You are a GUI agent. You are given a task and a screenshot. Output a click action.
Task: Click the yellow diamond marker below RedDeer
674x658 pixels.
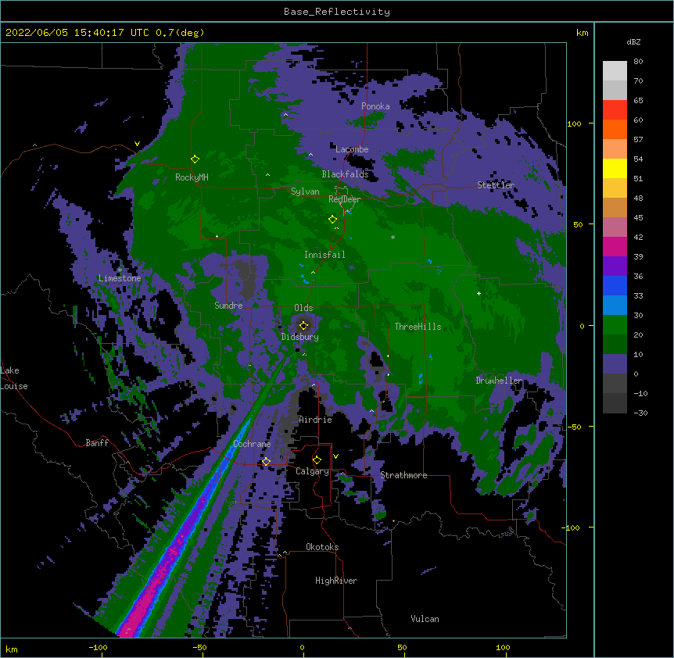[x=332, y=220]
